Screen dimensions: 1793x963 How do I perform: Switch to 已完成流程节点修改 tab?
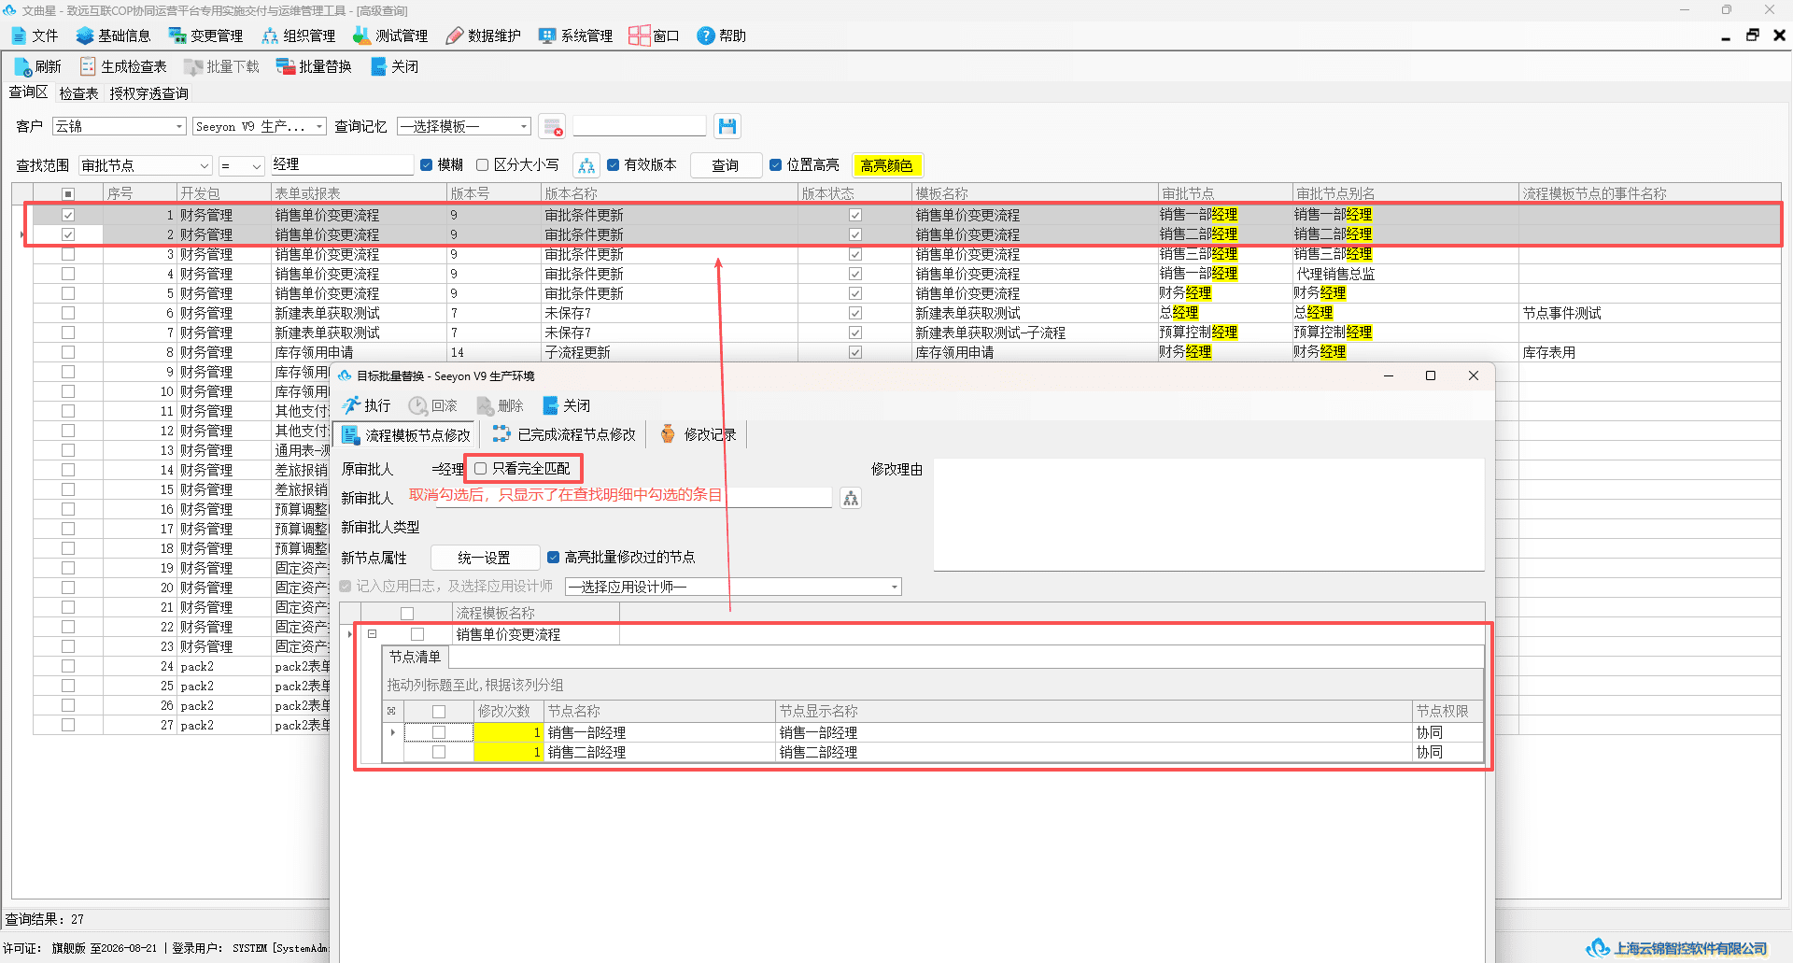(x=564, y=434)
